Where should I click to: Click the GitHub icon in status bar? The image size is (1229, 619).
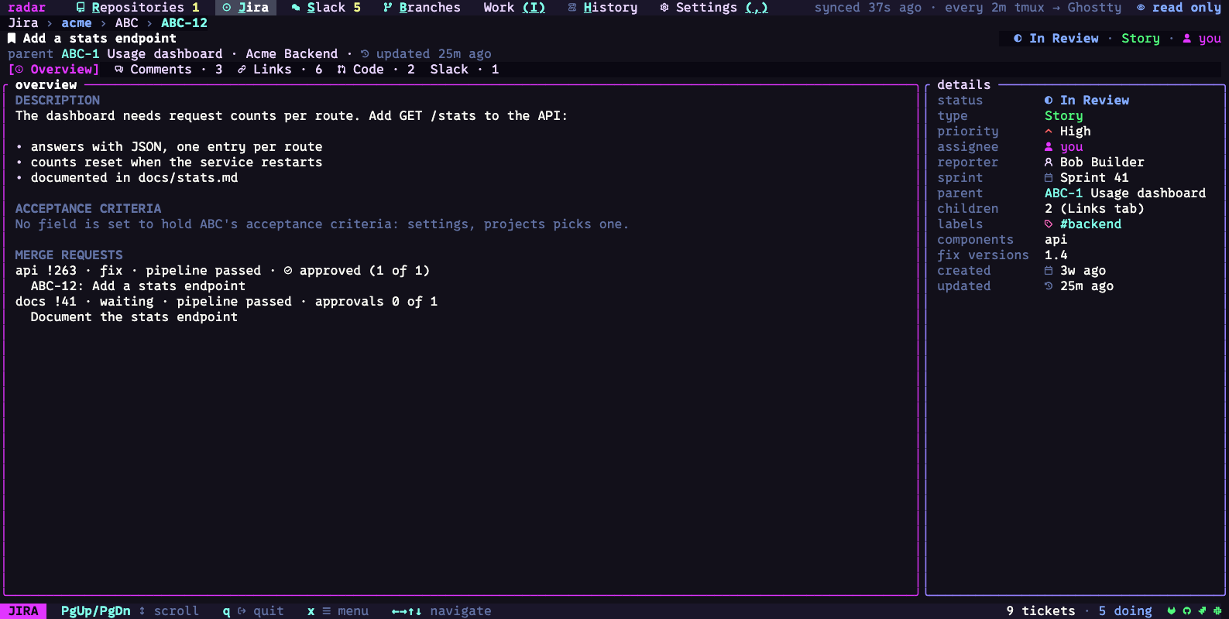[1187, 610]
